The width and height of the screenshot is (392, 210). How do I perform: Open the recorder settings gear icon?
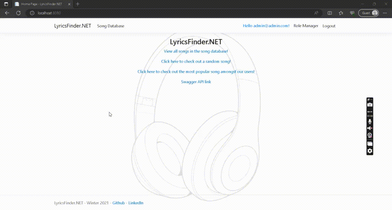click(370, 151)
